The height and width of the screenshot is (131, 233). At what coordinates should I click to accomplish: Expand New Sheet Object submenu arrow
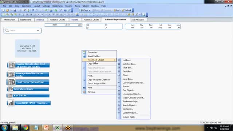coord(115,60)
